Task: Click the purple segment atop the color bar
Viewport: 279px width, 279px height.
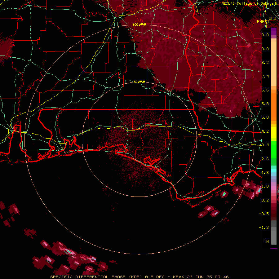Action: coord(274,31)
